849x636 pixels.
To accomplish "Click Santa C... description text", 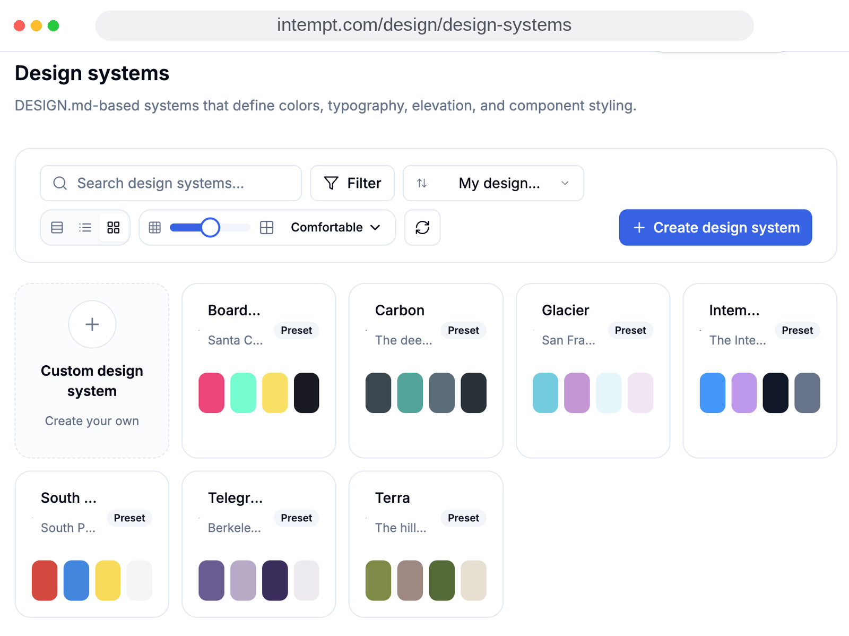I will pyautogui.click(x=236, y=340).
